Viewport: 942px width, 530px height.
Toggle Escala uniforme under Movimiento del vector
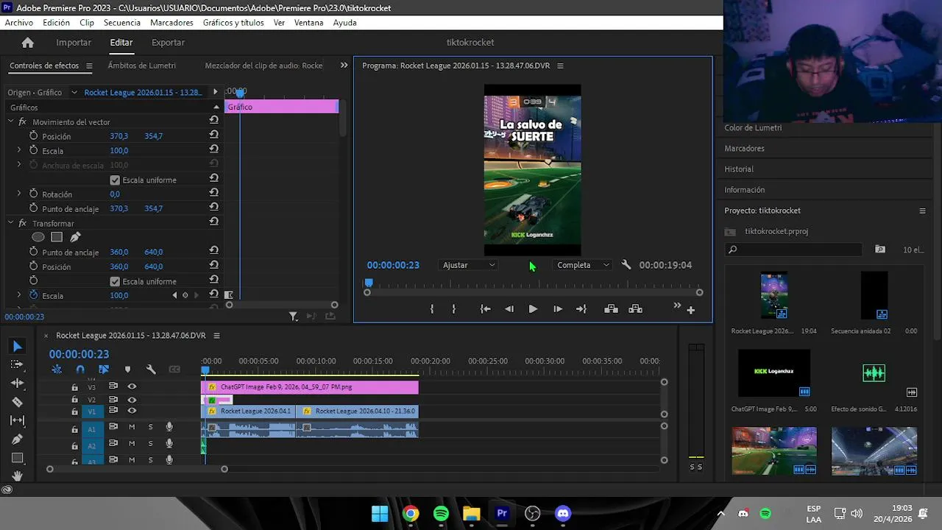[115, 180]
